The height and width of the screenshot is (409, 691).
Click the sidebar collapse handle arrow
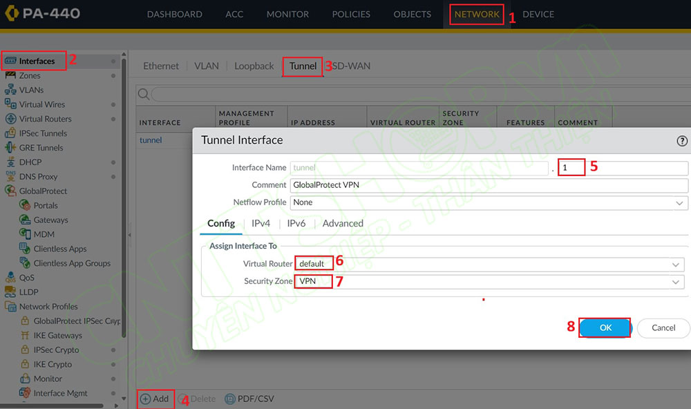point(130,235)
